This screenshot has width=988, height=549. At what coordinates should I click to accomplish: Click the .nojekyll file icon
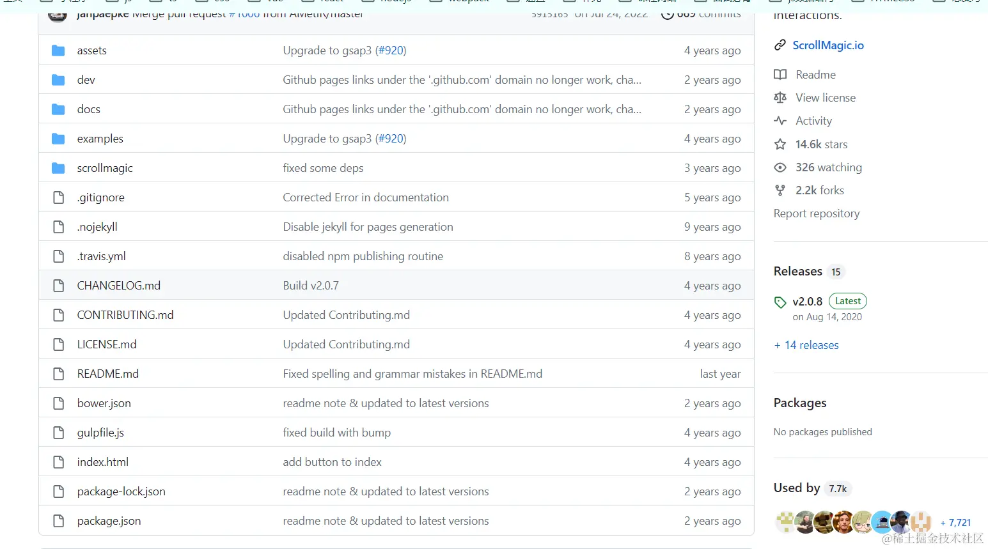pyautogui.click(x=59, y=227)
